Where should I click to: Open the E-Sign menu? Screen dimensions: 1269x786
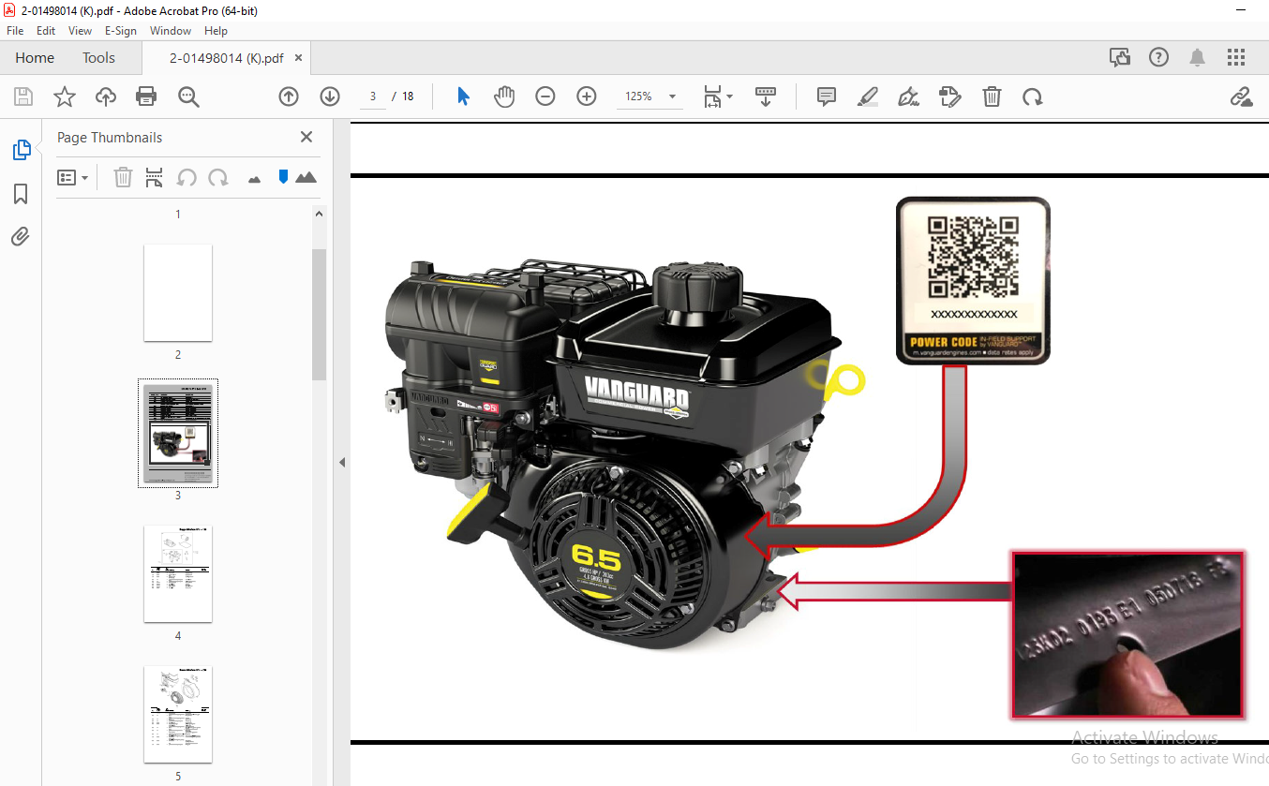(121, 31)
